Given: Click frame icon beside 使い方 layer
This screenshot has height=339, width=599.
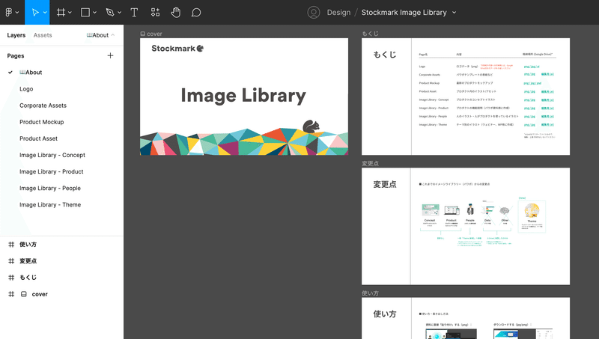Looking at the screenshot, I should [11, 244].
